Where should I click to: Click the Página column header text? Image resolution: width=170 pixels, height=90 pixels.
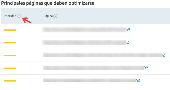pos(48,16)
